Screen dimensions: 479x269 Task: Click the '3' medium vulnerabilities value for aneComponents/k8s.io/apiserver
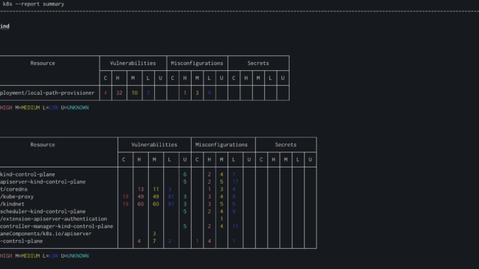pyautogui.click(x=154, y=234)
